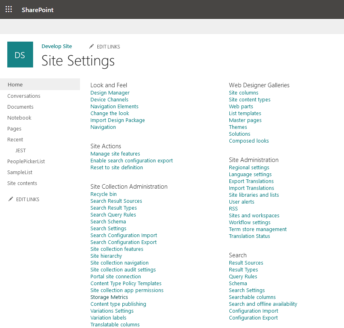This screenshot has height=328, width=344.
Task: Open Search Schema
Action: point(108,222)
